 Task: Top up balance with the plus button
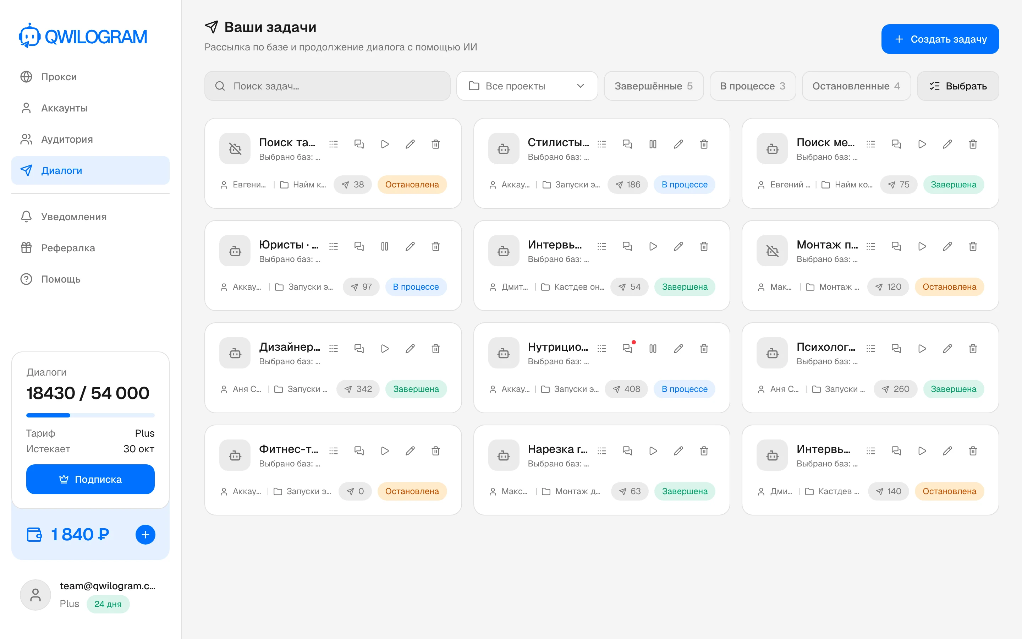[145, 535]
